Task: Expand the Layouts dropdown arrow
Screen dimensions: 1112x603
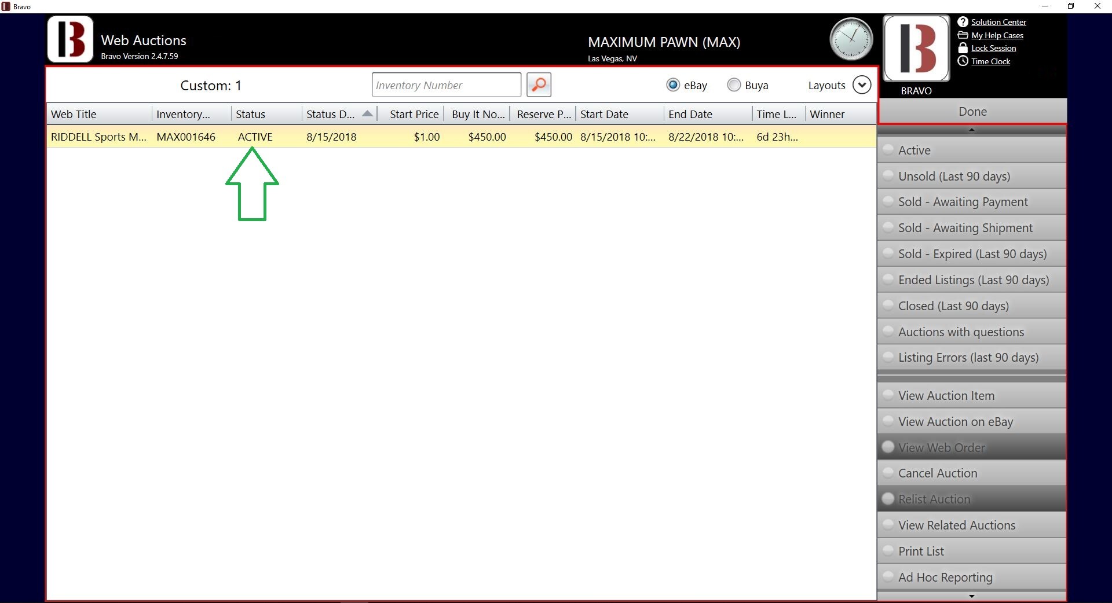Action: [x=862, y=85]
